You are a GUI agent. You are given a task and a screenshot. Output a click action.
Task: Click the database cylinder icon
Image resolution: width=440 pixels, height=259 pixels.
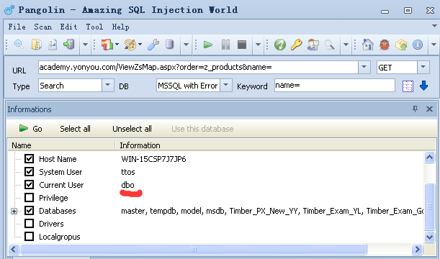click(x=169, y=45)
